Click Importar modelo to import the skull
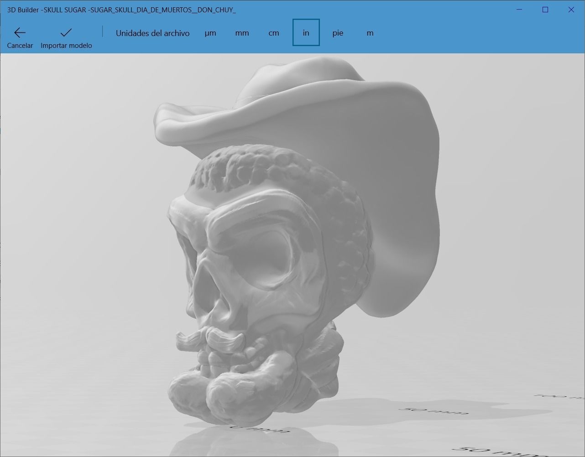585x457 pixels. [x=66, y=37]
